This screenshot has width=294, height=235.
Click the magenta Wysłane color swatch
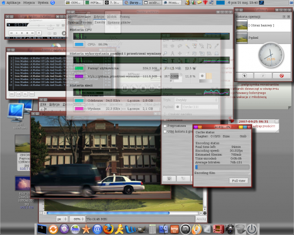[79, 109]
